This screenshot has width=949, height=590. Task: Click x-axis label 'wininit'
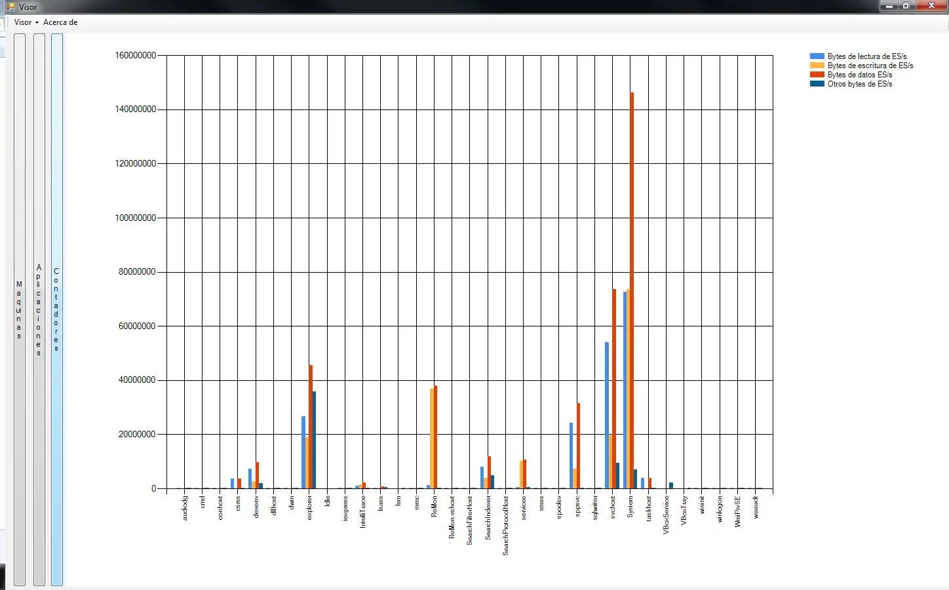702,505
